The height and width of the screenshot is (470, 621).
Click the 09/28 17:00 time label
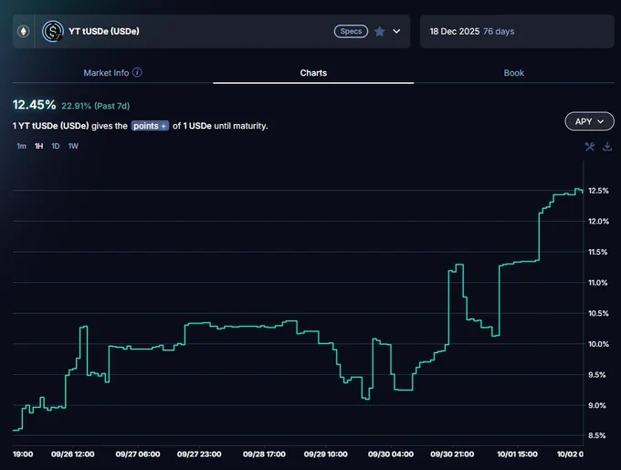pos(264,454)
